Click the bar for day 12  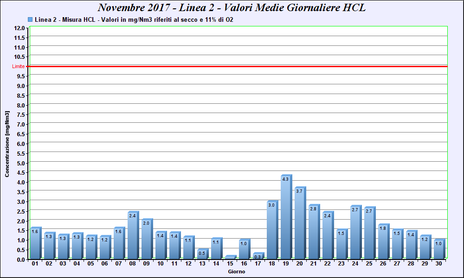(x=189, y=247)
